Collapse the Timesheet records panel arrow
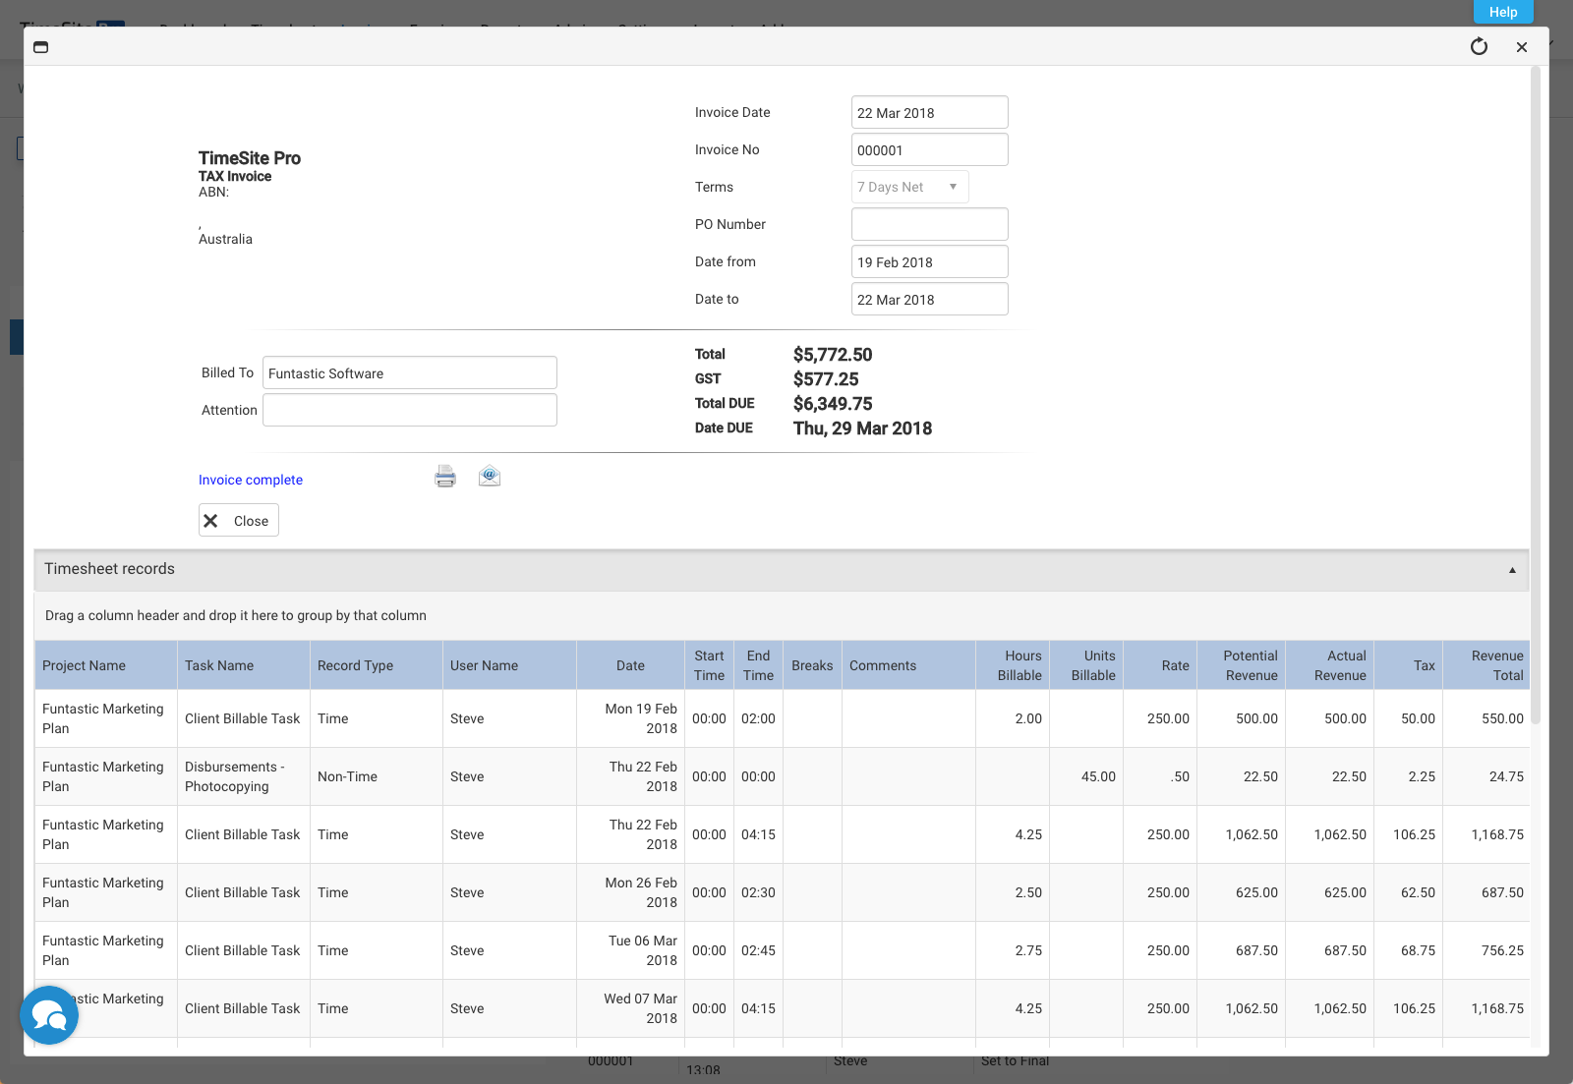Viewport: 1573px width, 1084px height. (1512, 570)
